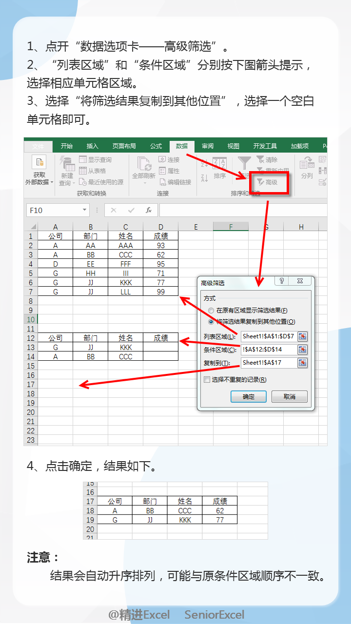
Task: Sort ascending with the A-Z icon
Action: click(204, 164)
